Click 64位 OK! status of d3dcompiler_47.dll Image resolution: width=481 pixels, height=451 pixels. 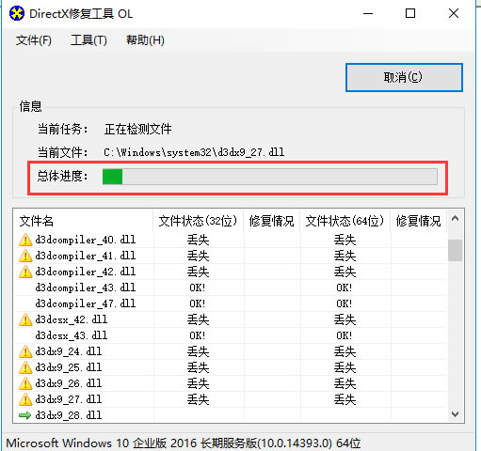pyautogui.click(x=345, y=303)
